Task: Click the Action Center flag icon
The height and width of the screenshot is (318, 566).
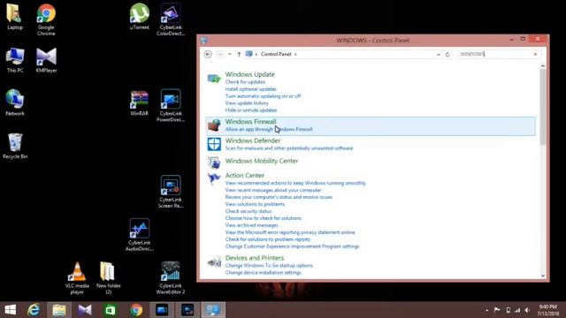Action: pos(214,178)
